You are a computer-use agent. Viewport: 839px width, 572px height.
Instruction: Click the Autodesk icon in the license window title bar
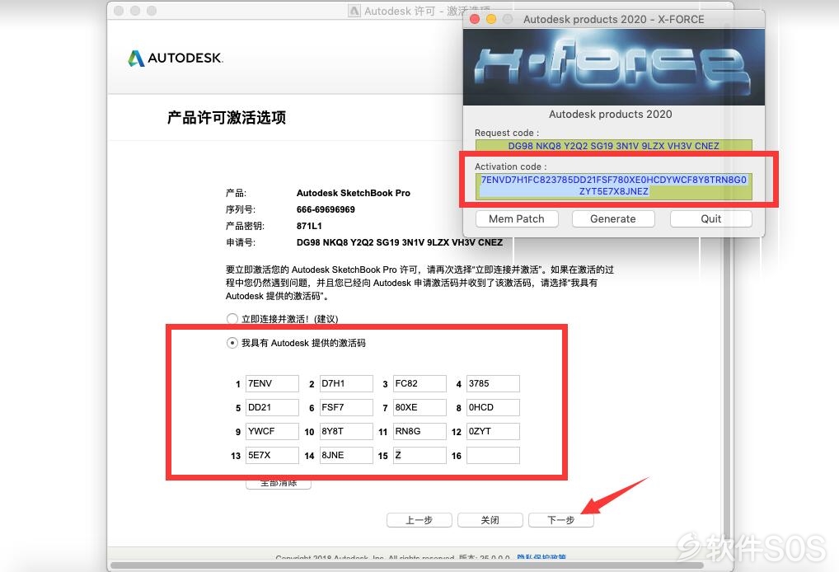[x=354, y=11]
